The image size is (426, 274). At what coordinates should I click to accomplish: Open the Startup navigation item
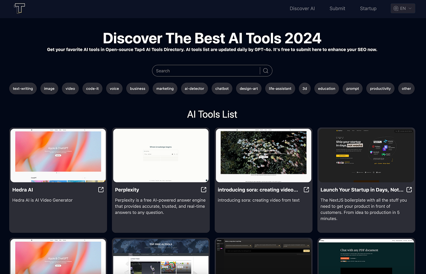[368, 8]
